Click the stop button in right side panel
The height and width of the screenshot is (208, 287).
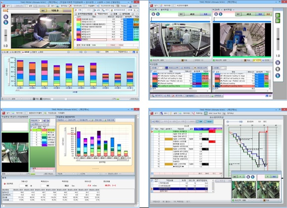point(278,69)
